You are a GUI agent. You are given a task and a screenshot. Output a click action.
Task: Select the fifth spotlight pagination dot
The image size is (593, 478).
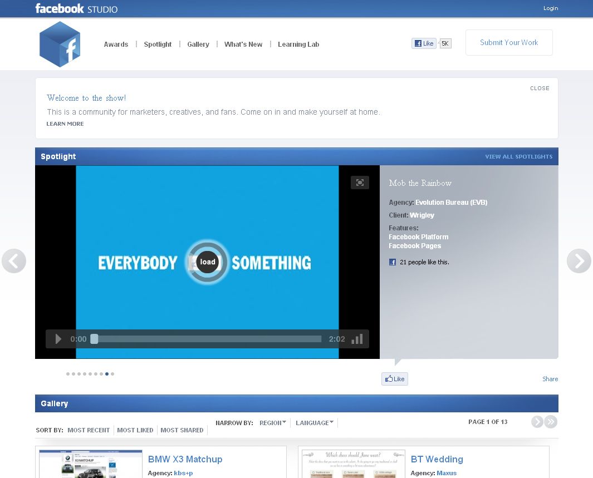(x=90, y=374)
